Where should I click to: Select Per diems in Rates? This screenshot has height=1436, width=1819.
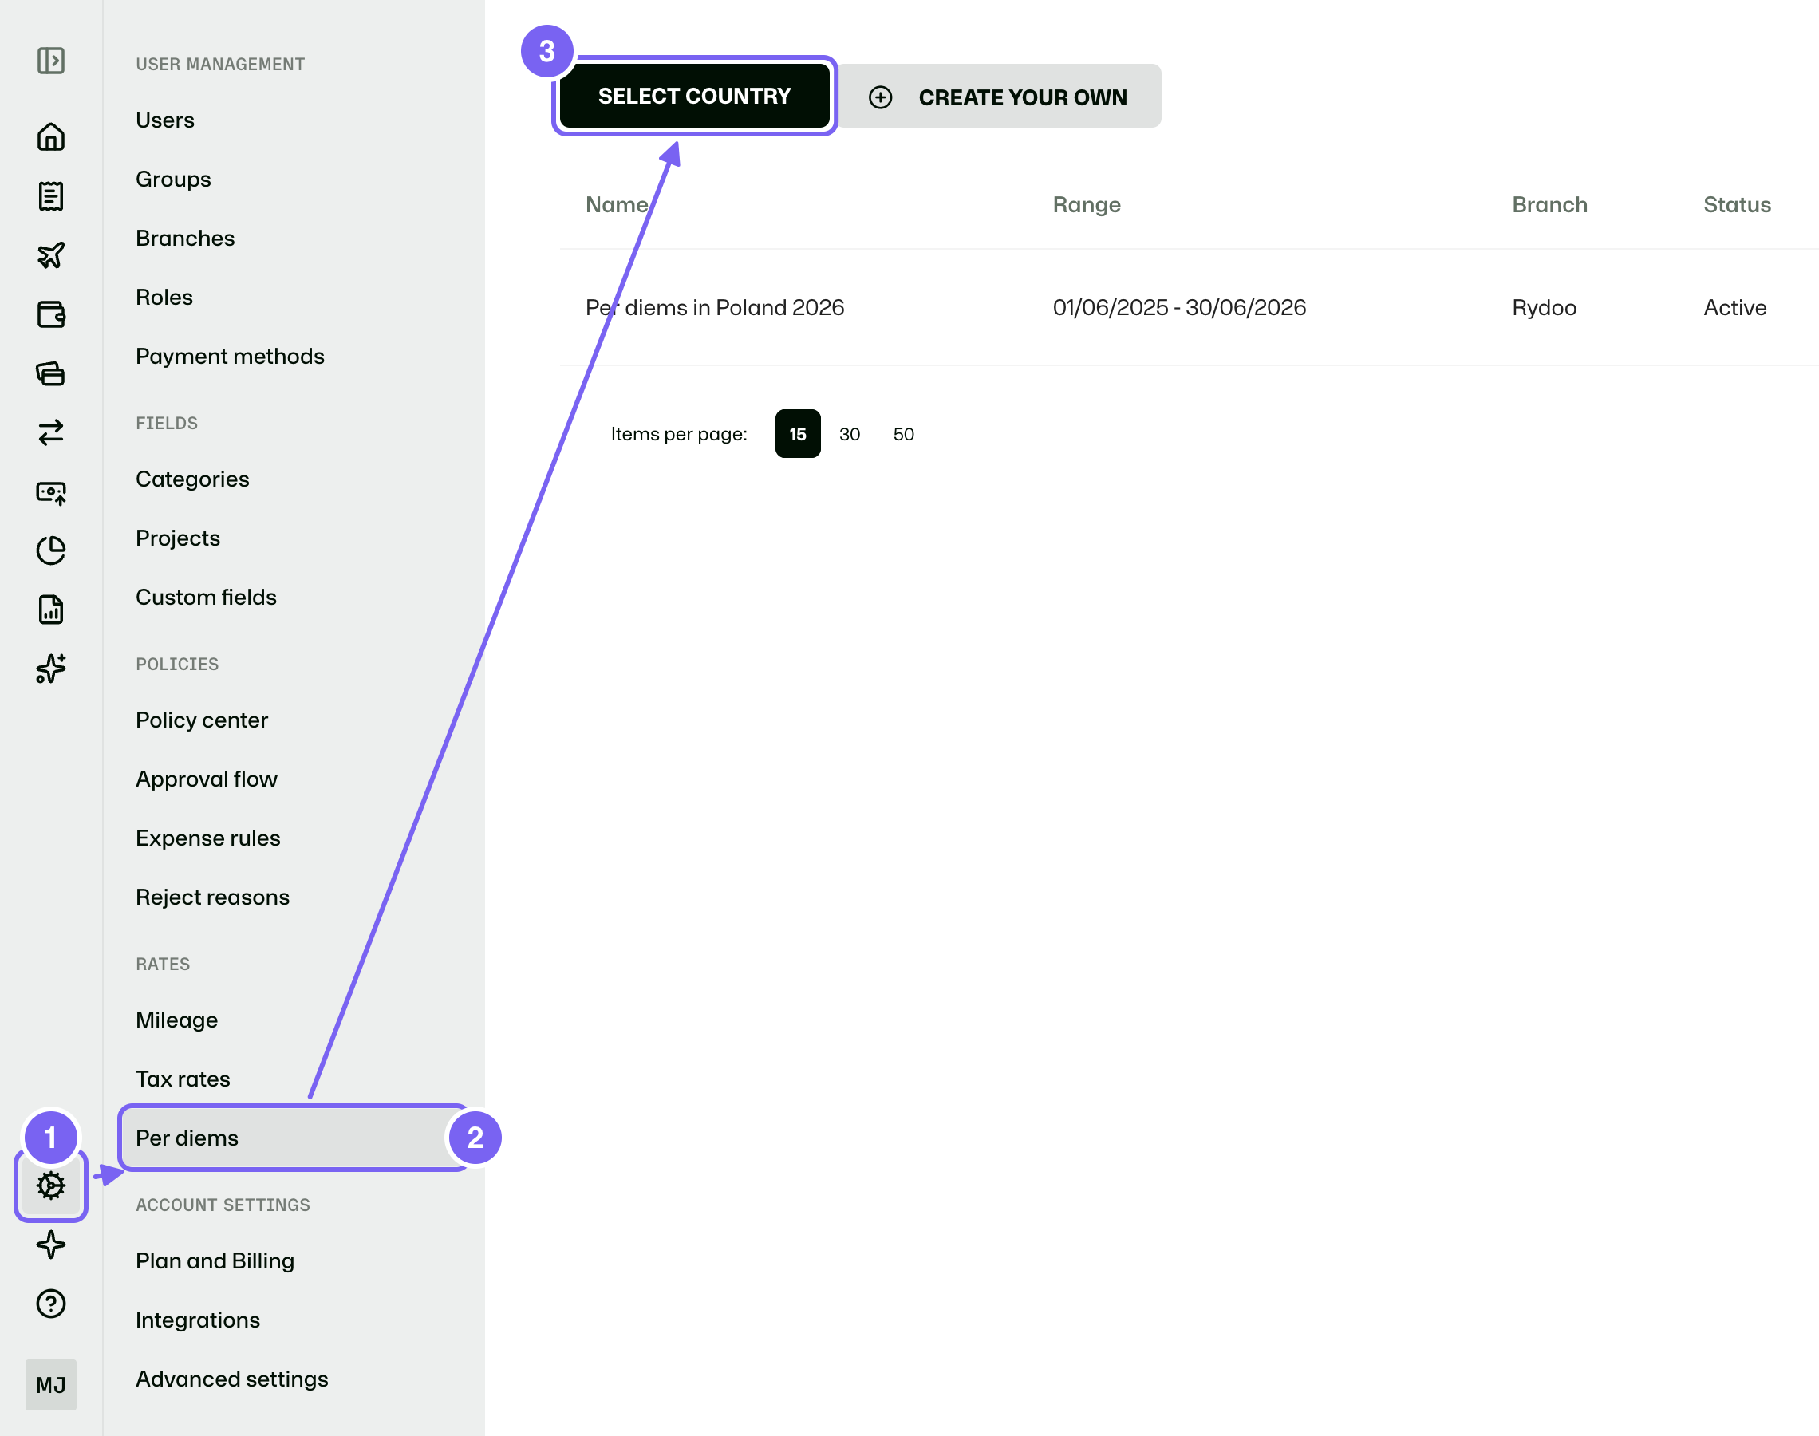tap(294, 1138)
